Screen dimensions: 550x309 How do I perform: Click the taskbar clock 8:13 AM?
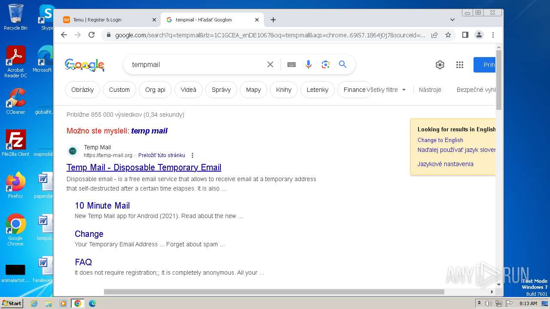528,303
